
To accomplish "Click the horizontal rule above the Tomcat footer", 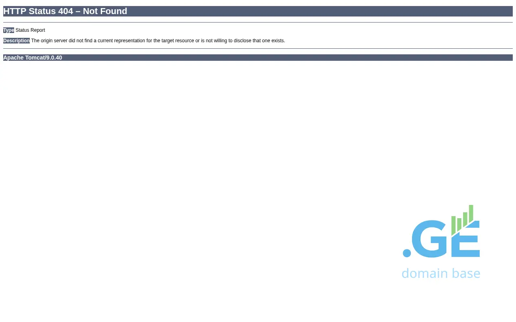I will 258,48.
